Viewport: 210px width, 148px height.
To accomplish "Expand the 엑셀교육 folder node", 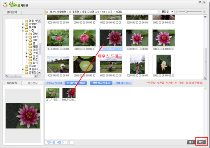I will (x=22, y=69).
